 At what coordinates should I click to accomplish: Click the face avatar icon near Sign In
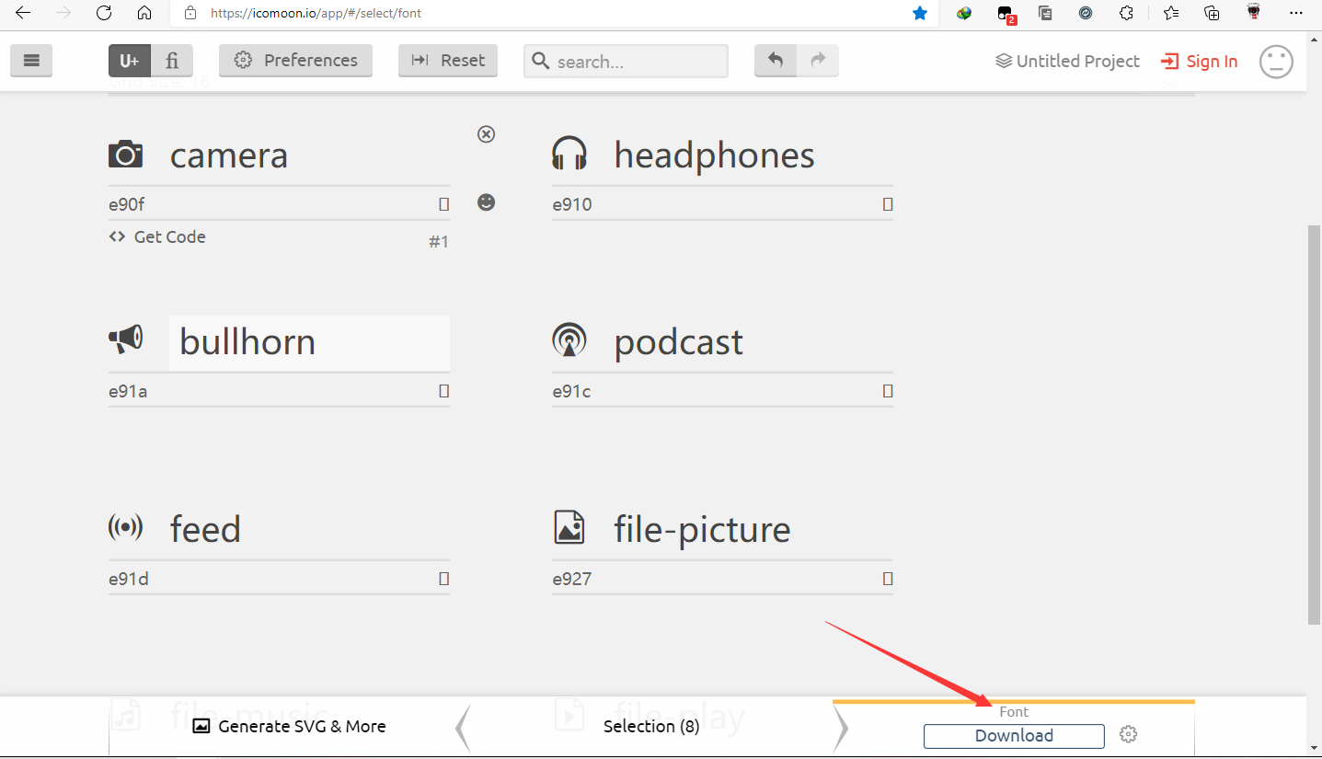(1276, 62)
